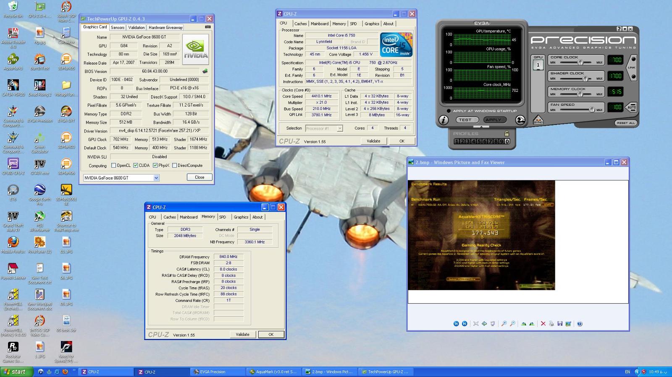Open Hardware Giveaway tab in GPU-Z
The image size is (672, 377).
[x=165, y=27]
